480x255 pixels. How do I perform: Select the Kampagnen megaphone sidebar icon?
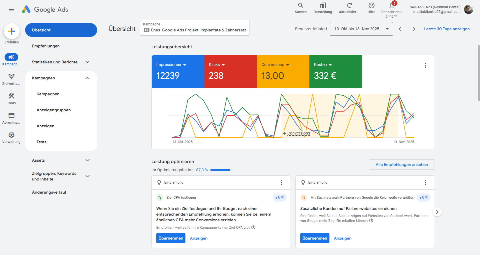point(11,57)
